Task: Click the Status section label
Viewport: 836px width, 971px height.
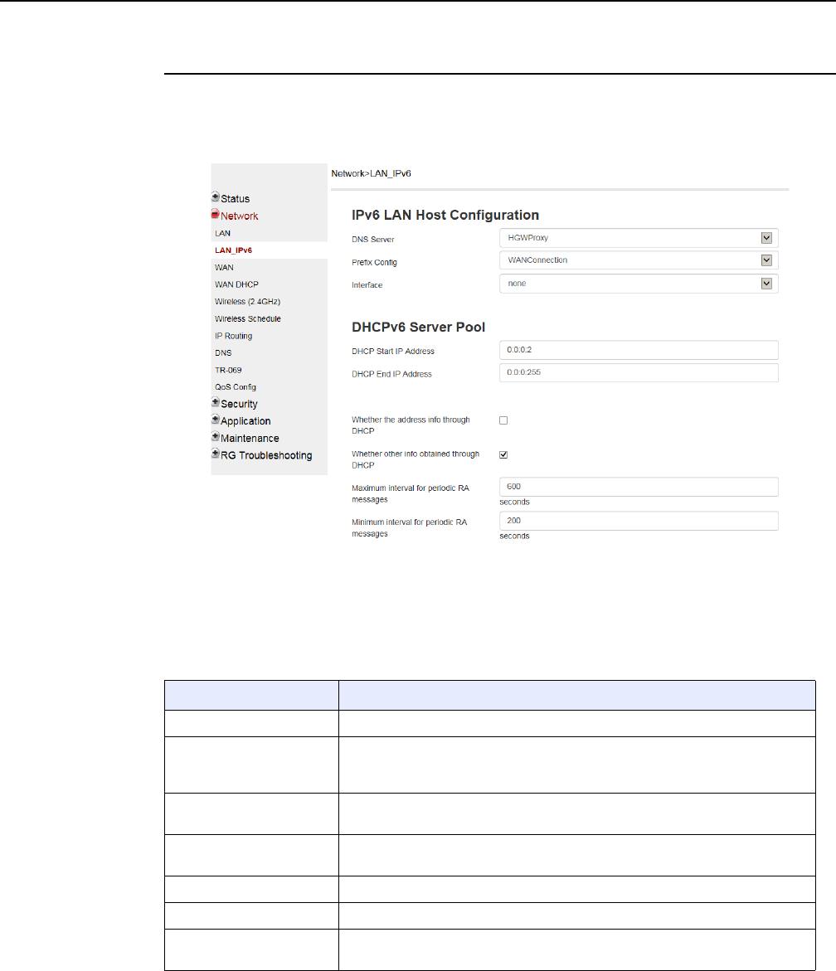Action: point(236,199)
